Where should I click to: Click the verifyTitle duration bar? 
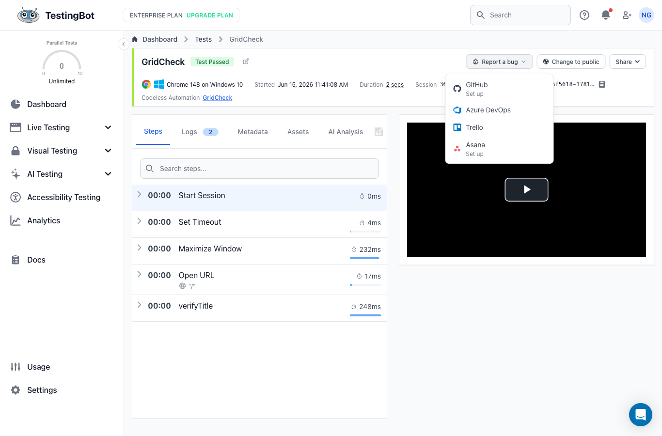coord(365,315)
